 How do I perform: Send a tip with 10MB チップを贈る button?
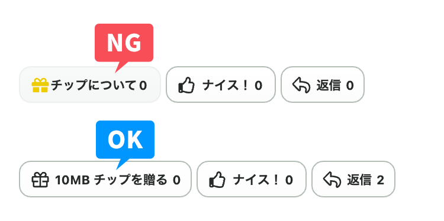click(x=105, y=179)
